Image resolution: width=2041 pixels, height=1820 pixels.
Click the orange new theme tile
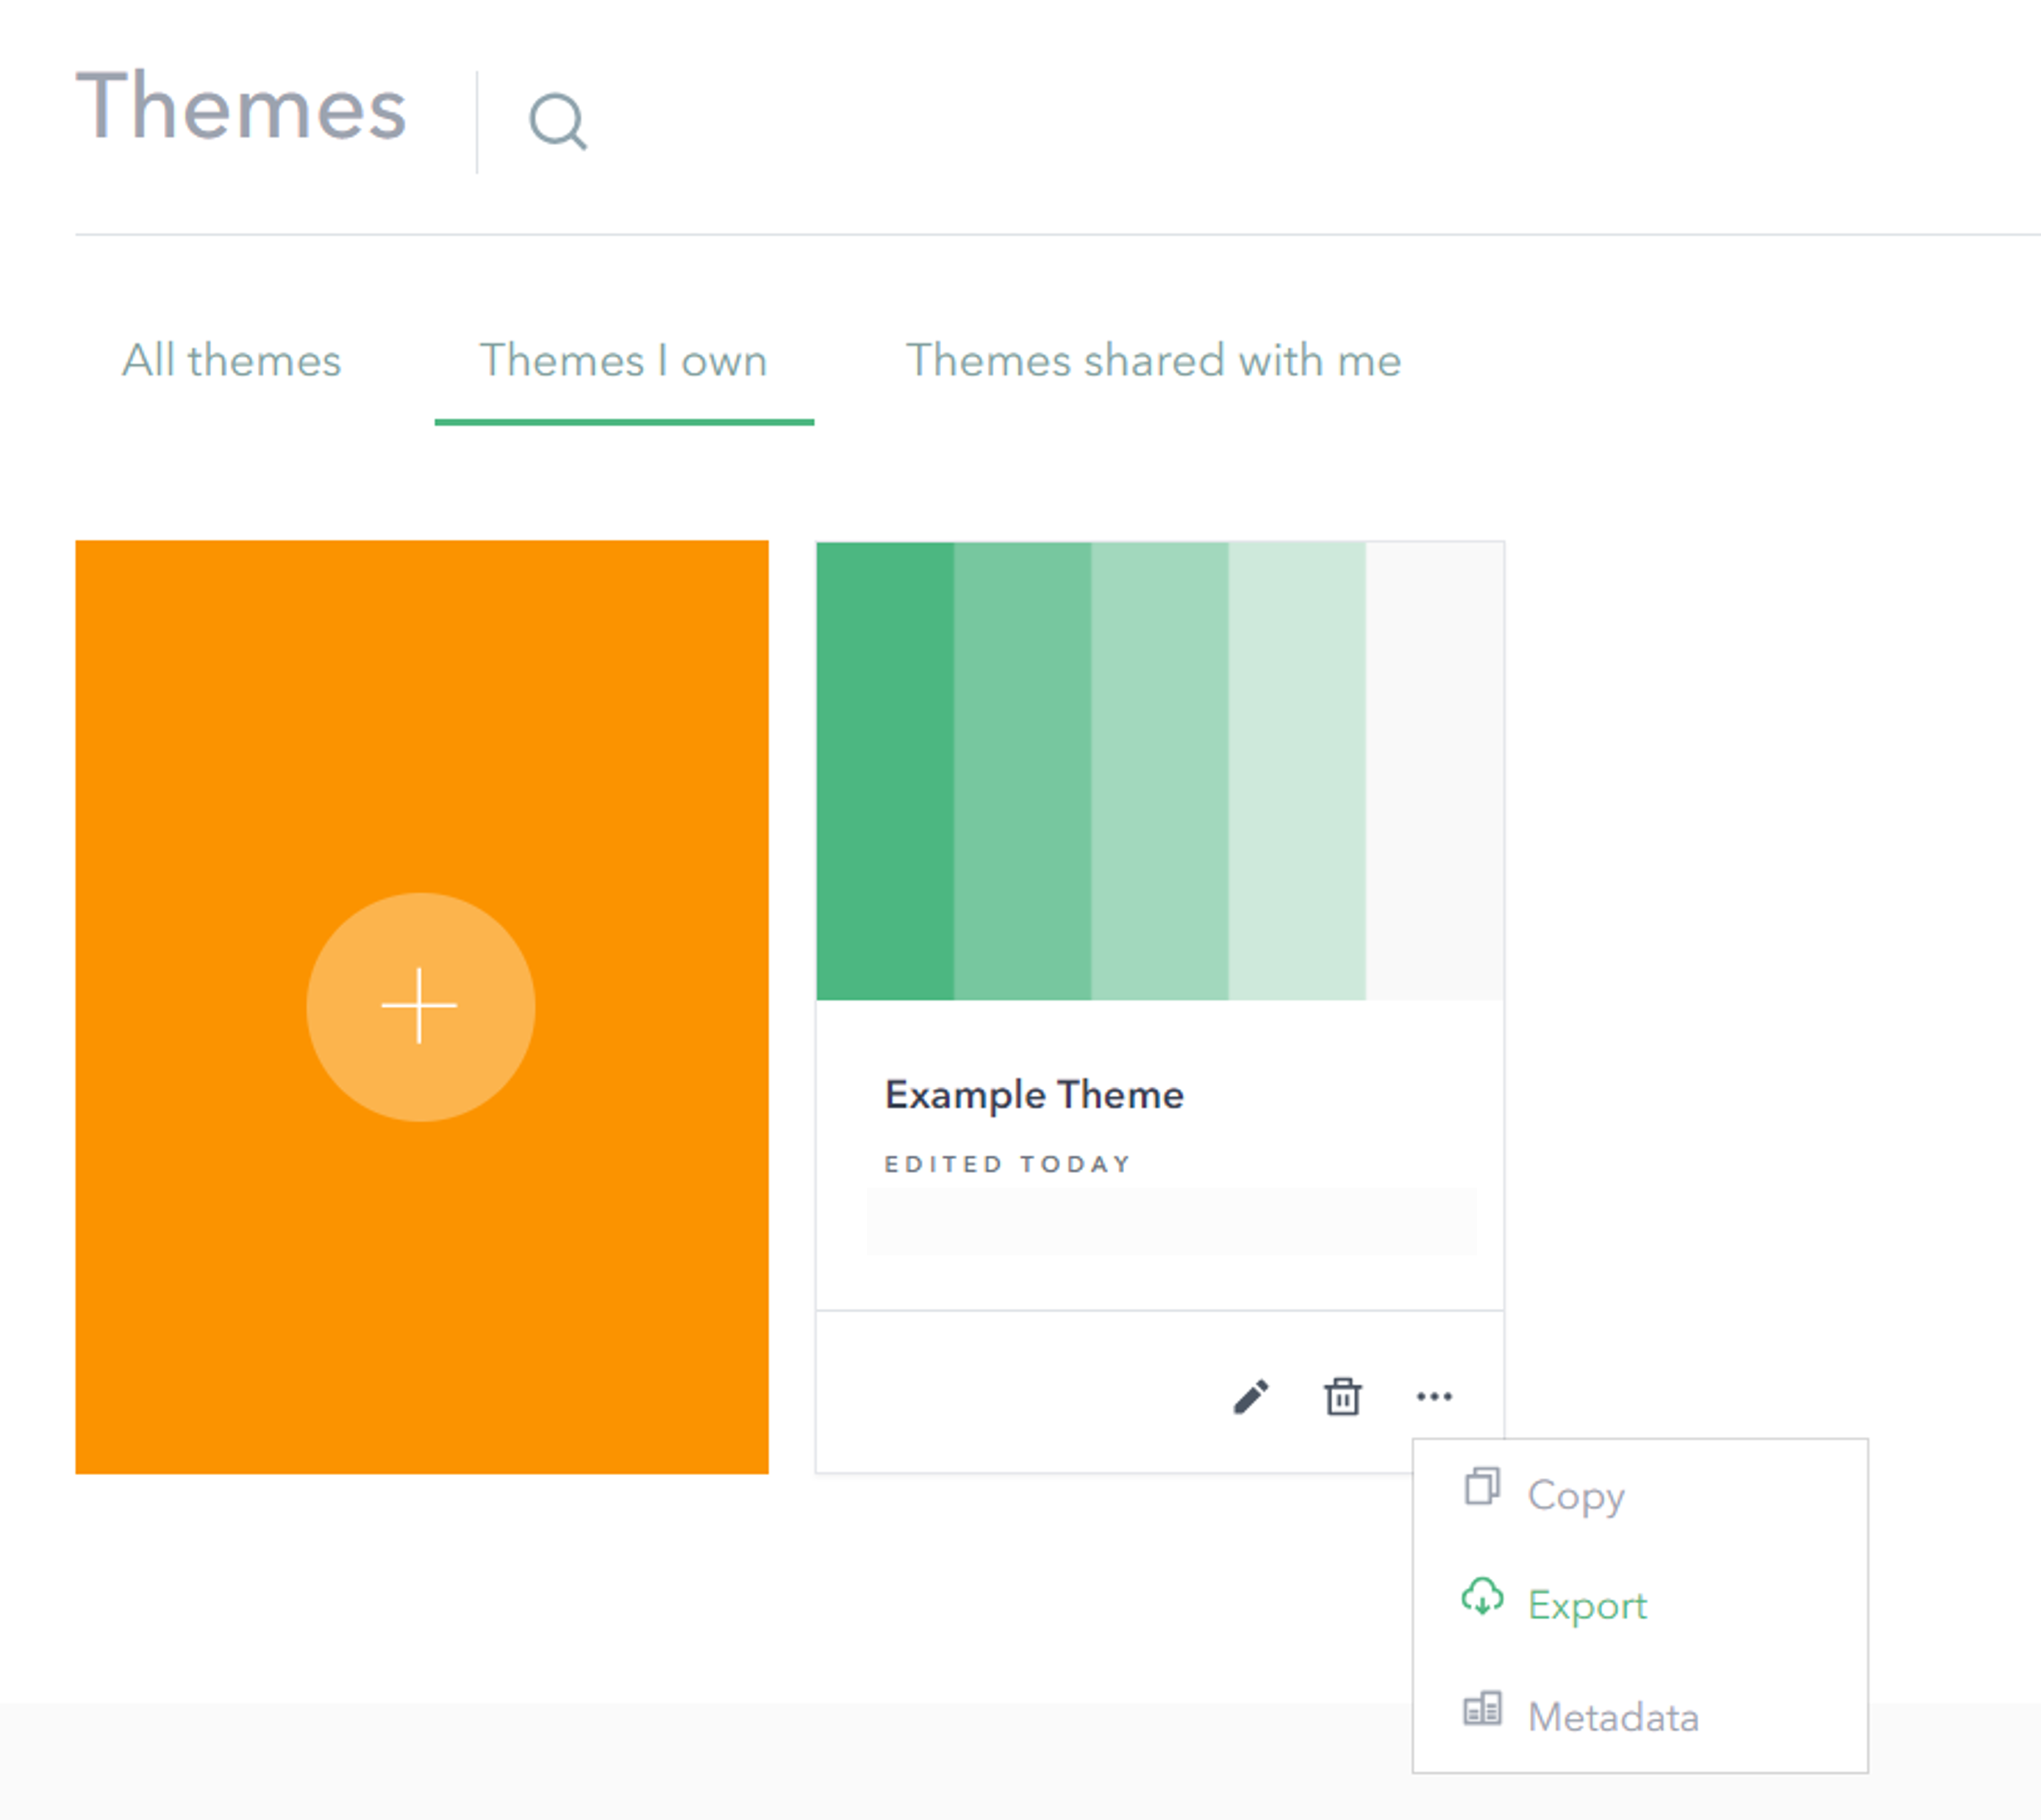pyautogui.click(x=420, y=700)
